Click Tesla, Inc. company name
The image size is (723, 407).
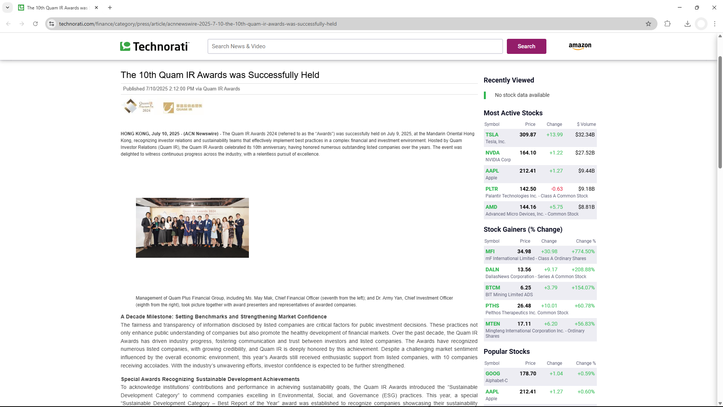(x=495, y=142)
